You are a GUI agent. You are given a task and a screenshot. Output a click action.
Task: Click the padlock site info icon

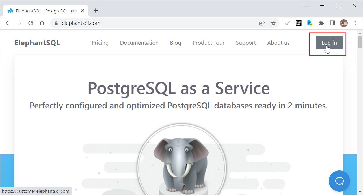click(56, 23)
